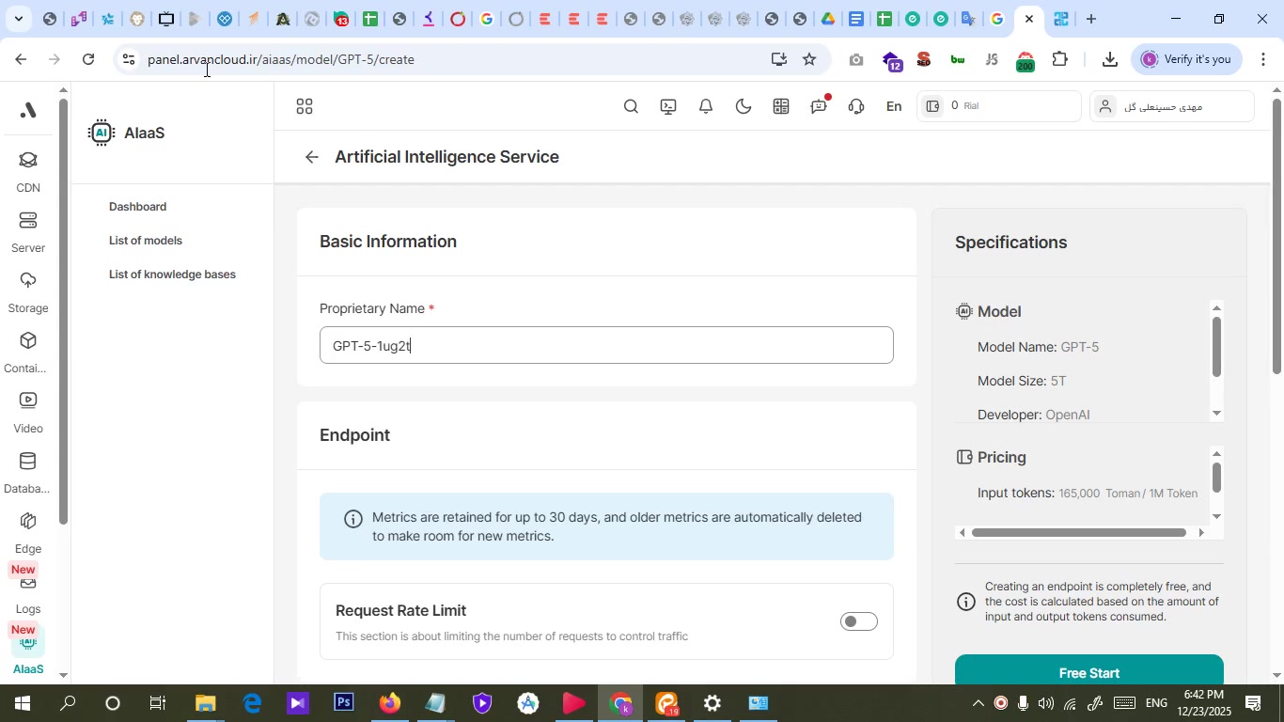1284x722 pixels.
Task: Go to List of models
Action: [146, 241]
